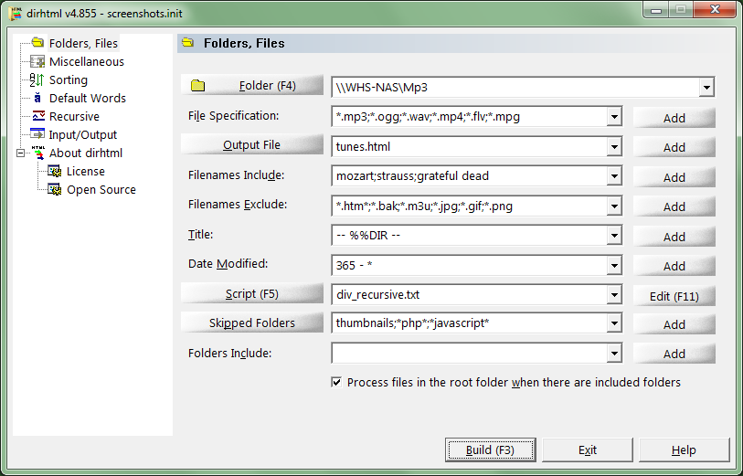The image size is (743, 476).
Task: Click the License tree icon
Action: [55, 171]
